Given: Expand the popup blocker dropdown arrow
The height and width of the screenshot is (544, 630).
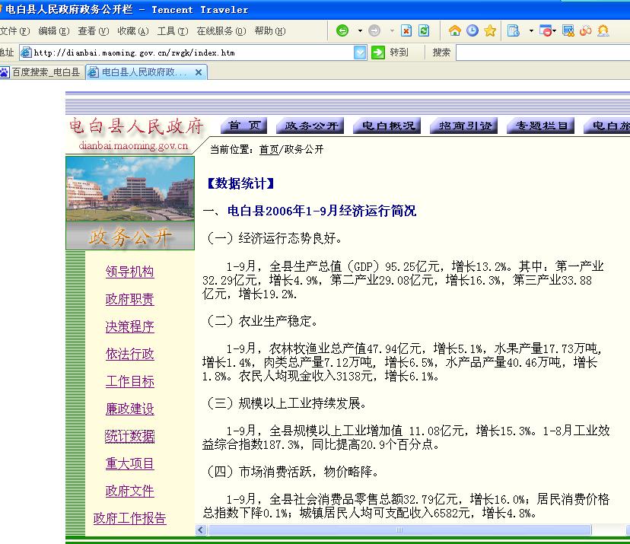Looking at the screenshot, I should pyautogui.click(x=555, y=31).
